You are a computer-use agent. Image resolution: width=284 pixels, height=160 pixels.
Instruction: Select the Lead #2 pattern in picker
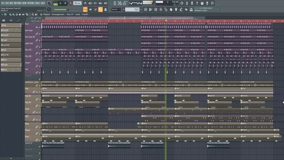point(11,45)
